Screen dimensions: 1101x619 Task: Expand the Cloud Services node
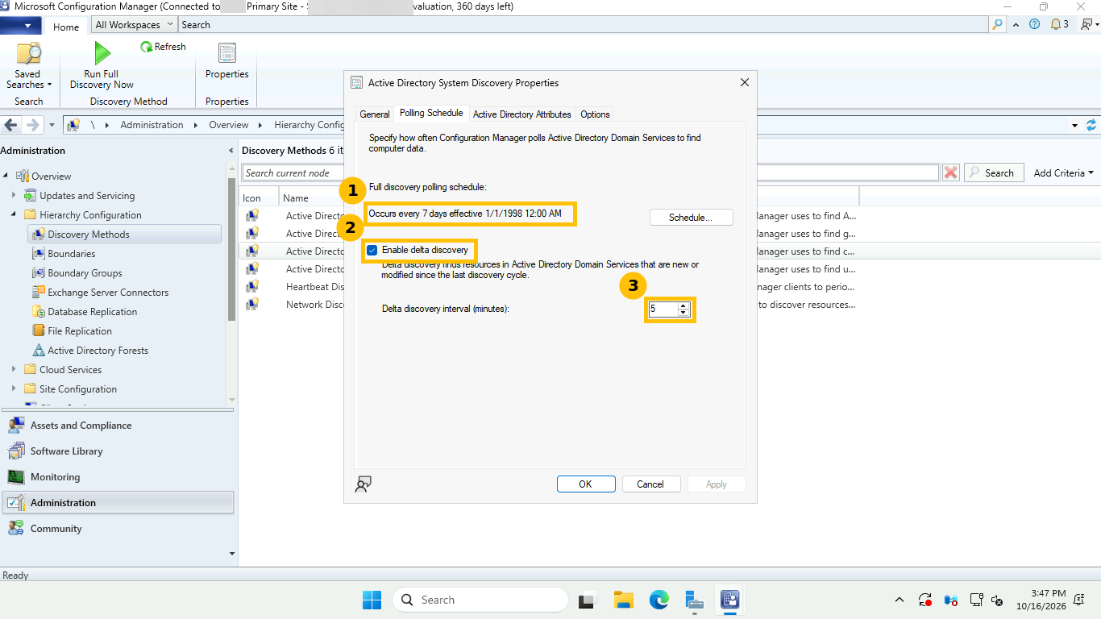tap(14, 369)
